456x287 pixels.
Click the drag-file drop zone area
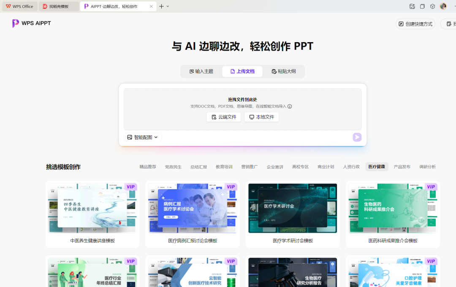[x=242, y=110]
